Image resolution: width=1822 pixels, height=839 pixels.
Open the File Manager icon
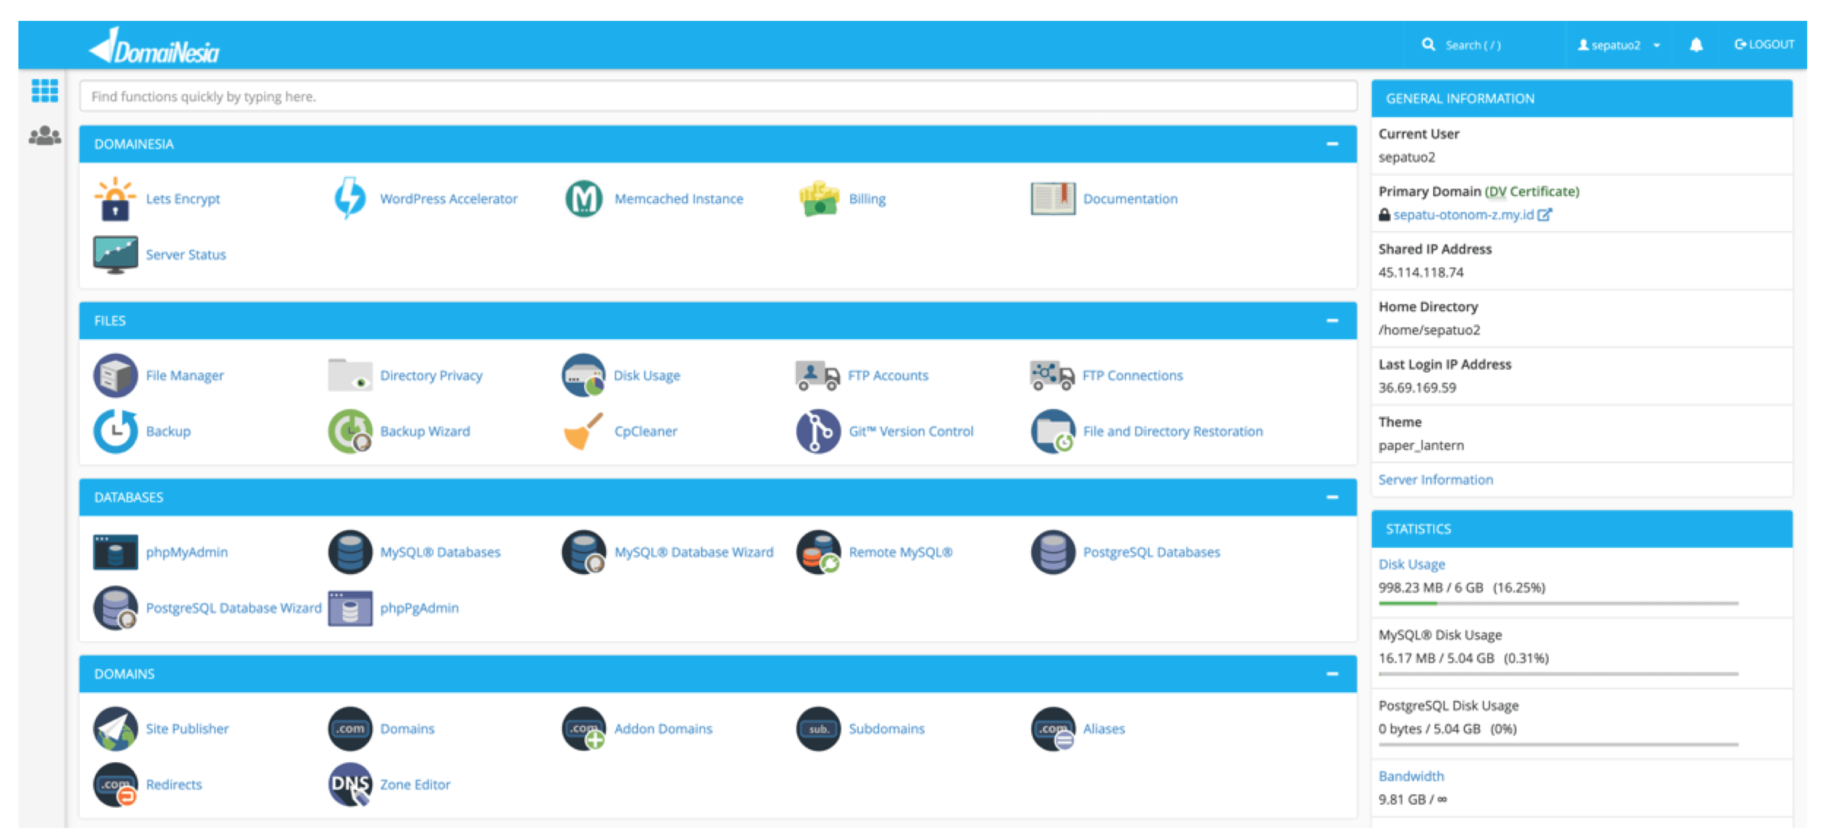[115, 376]
